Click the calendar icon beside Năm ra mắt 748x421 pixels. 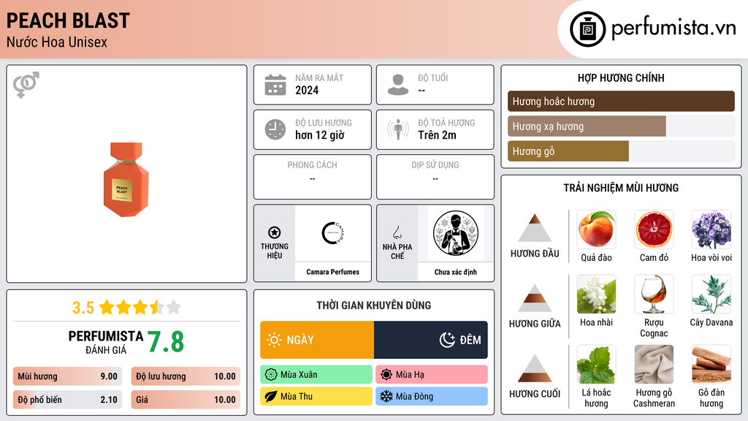click(x=275, y=85)
